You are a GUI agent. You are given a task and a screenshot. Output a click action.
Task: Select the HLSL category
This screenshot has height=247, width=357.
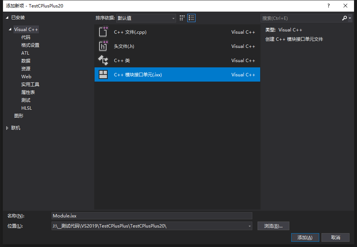tap(27, 108)
